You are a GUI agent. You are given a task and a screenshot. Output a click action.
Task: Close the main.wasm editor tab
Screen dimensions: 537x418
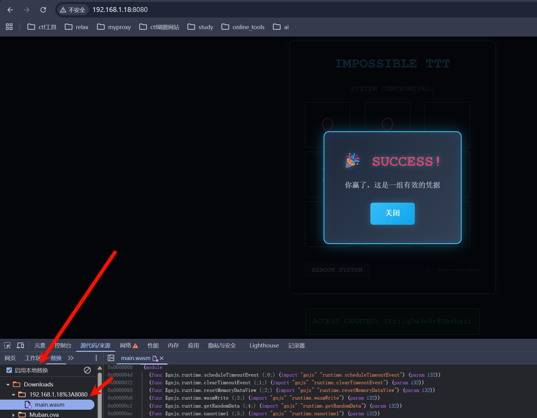click(162, 358)
